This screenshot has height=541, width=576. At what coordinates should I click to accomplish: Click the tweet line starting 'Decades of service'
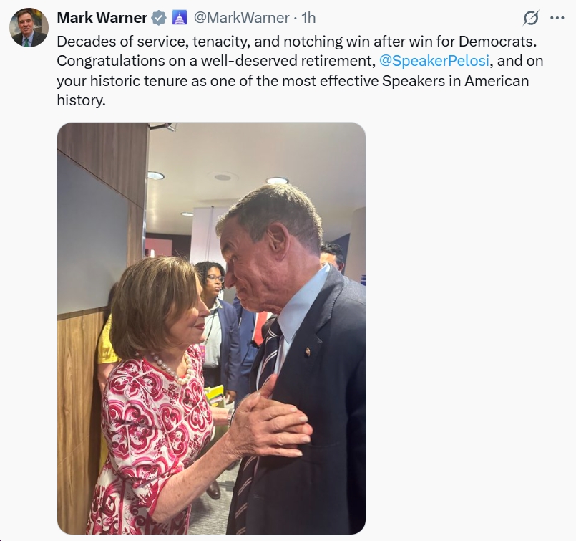click(297, 42)
